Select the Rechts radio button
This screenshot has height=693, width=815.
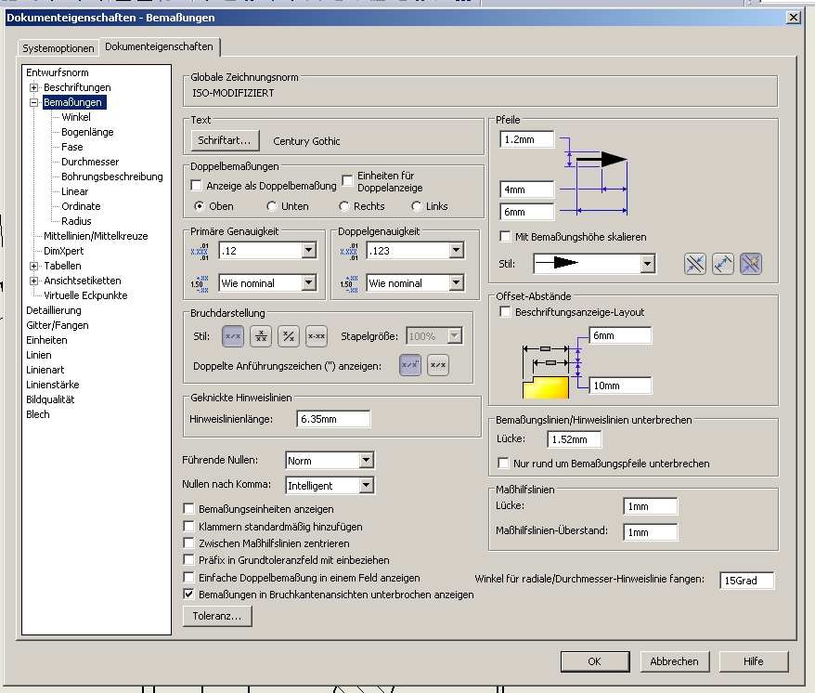click(x=343, y=206)
